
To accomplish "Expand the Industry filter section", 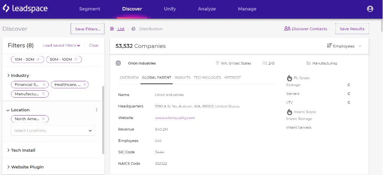I will [9, 75].
